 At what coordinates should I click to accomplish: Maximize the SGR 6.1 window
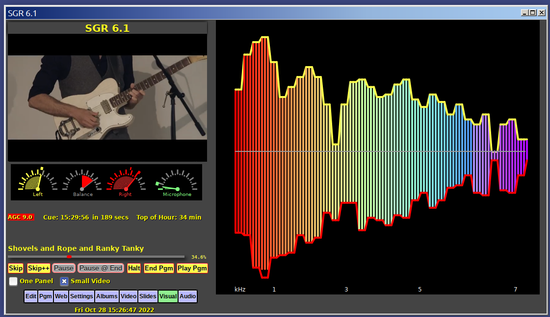(533, 13)
